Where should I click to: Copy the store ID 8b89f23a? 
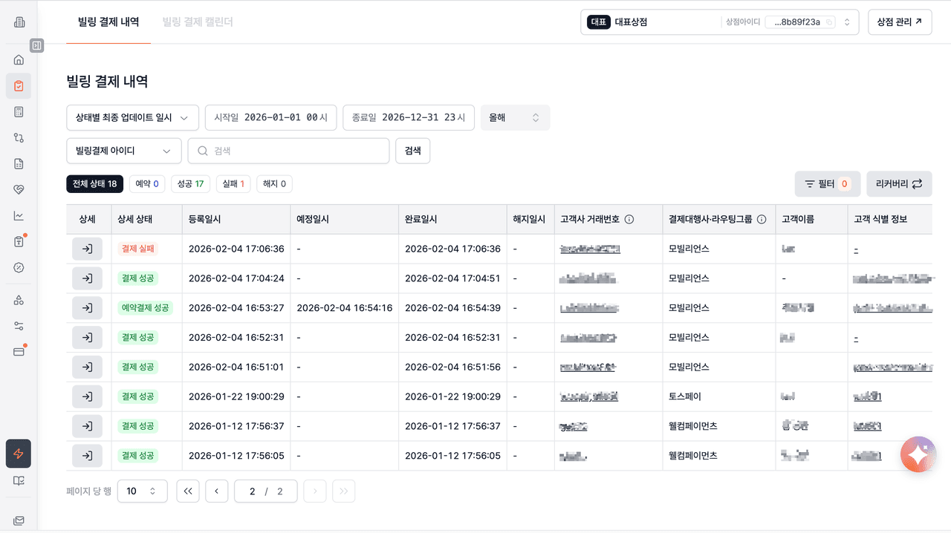pyautogui.click(x=829, y=22)
